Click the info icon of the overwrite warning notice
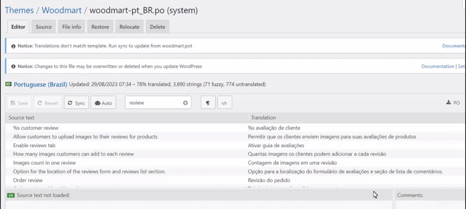Viewport: 466px width, 209px height. [x=14, y=66]
